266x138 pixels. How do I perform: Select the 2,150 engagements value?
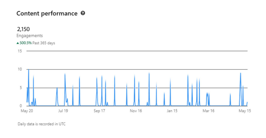click(x=23, y=29)
